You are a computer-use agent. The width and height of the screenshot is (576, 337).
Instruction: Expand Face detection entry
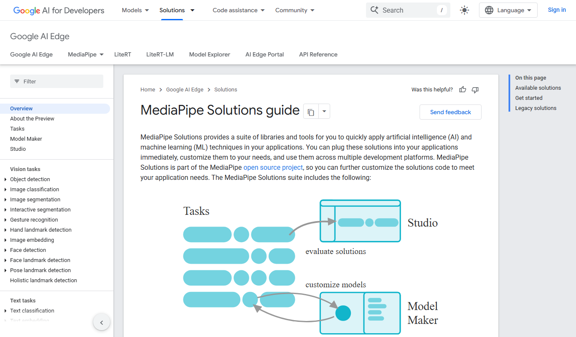(5, 250)
